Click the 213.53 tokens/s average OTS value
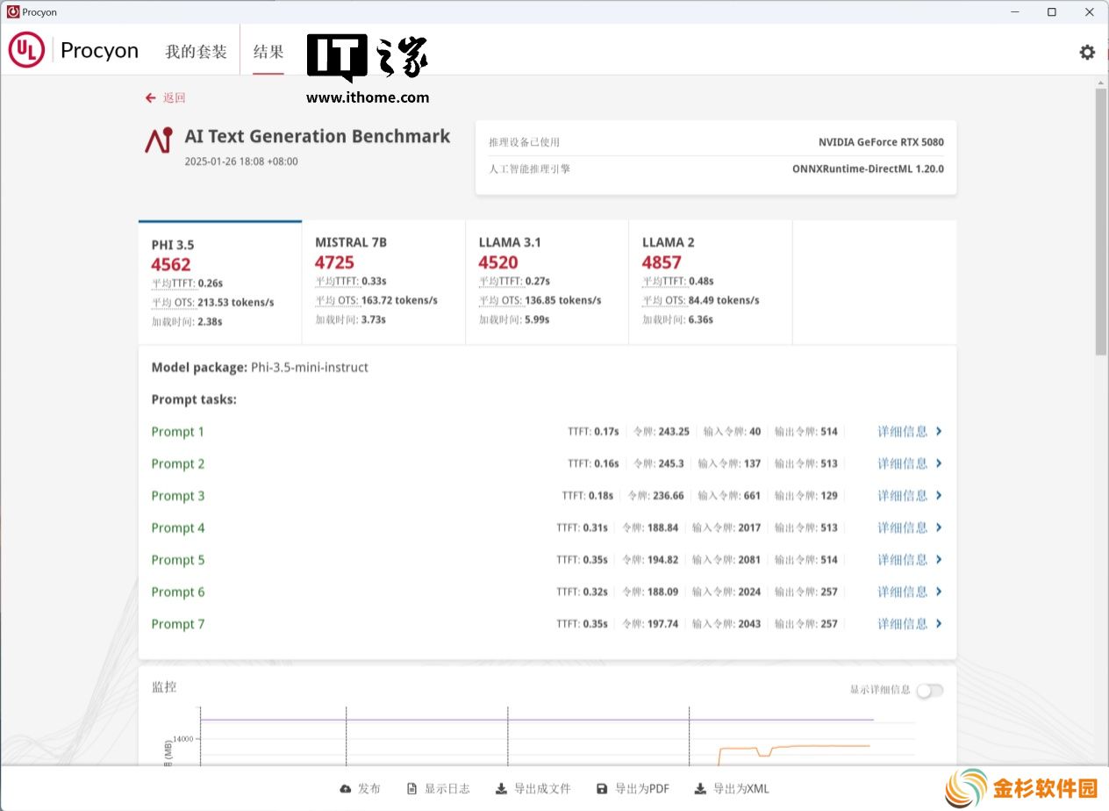Image resolution: width=1109 pixels, height=811 pixels. [x=236, y=303]
